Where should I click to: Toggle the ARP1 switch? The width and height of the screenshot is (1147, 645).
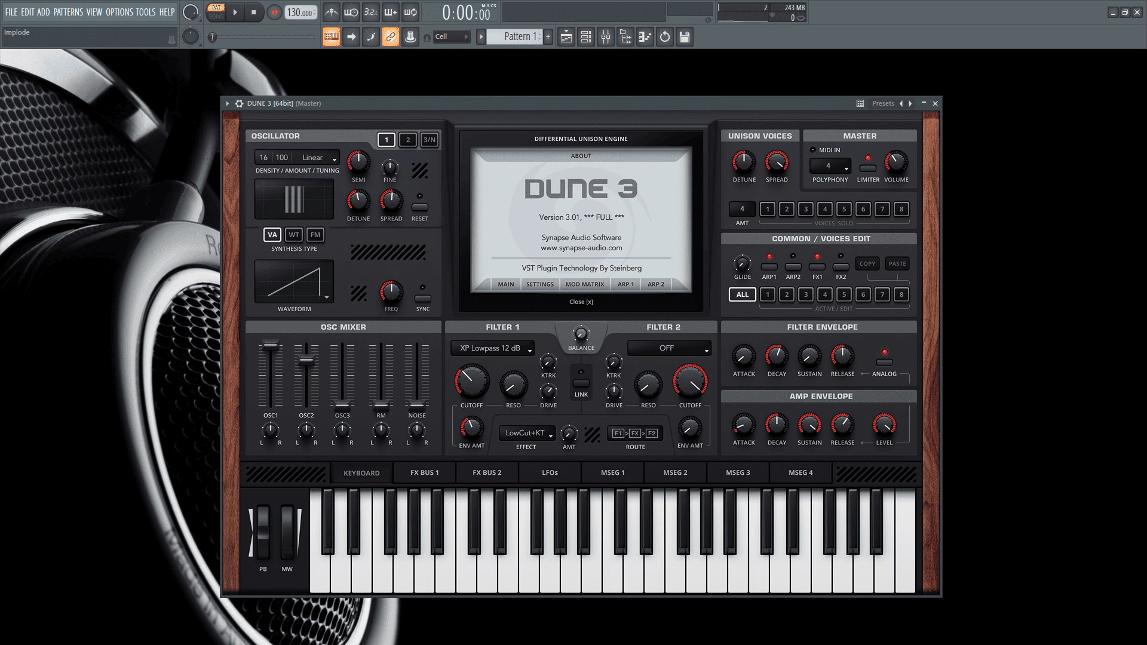pos(769,266)
